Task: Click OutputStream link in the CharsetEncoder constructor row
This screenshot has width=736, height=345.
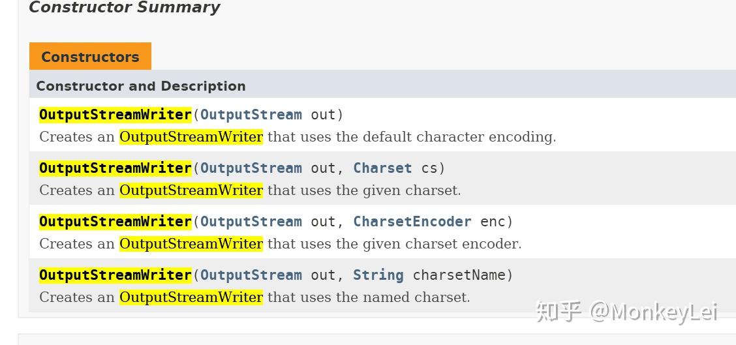Action: pos(251,222)
